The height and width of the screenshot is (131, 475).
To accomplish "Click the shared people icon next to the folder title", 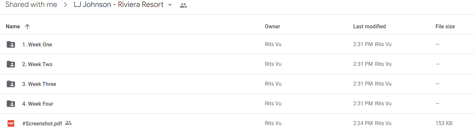I will 184,5.
